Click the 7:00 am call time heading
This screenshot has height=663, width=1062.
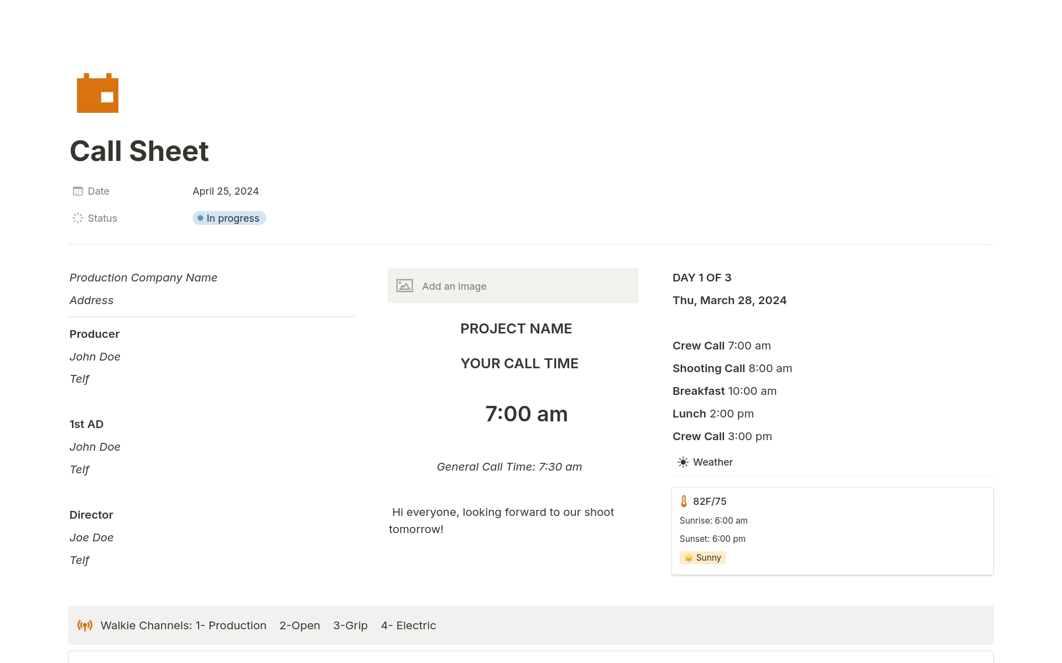(526, 414)
